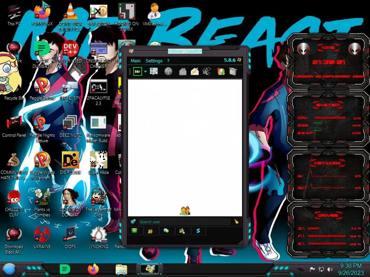The width and height of the screenshot is (370, 277).
Task: Click the gray box icon at toolbar end
Action: tap(233, 71)
